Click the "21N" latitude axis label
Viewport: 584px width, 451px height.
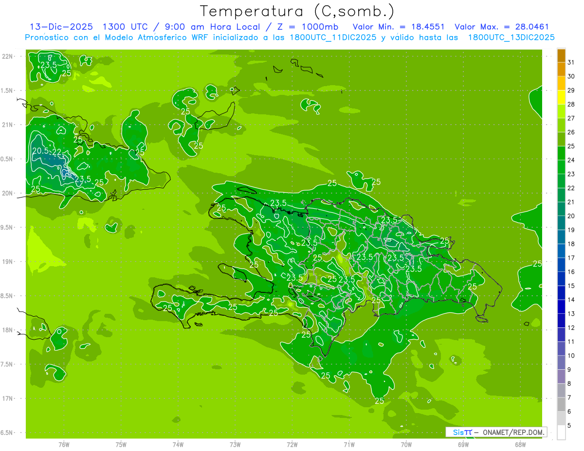(8, 125)
